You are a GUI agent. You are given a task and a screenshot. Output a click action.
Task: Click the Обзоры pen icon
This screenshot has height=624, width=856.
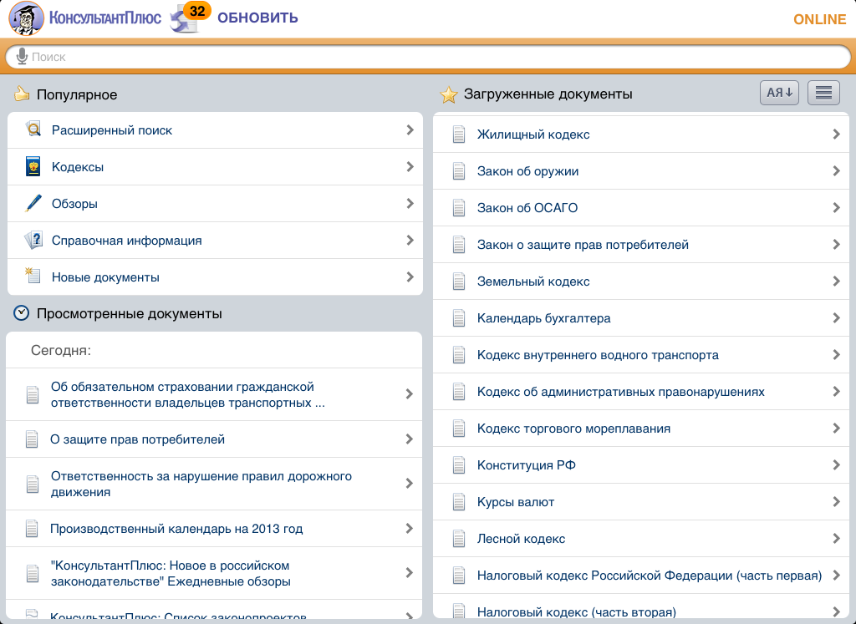(33, 204)
